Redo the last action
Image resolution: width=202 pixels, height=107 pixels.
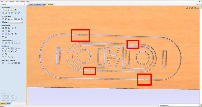(19, 13)
